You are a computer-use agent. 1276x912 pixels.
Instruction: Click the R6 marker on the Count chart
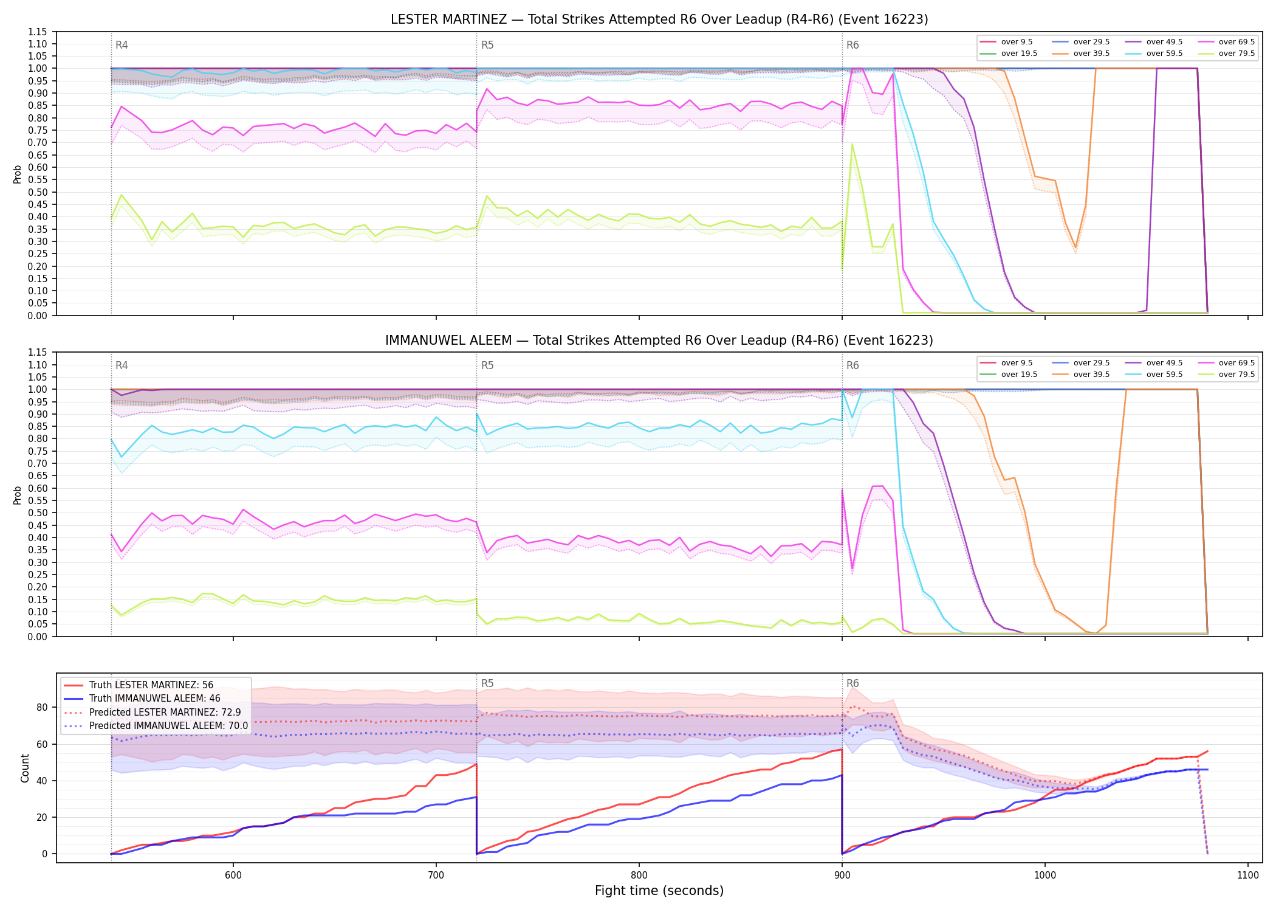[x=852, y=683]
